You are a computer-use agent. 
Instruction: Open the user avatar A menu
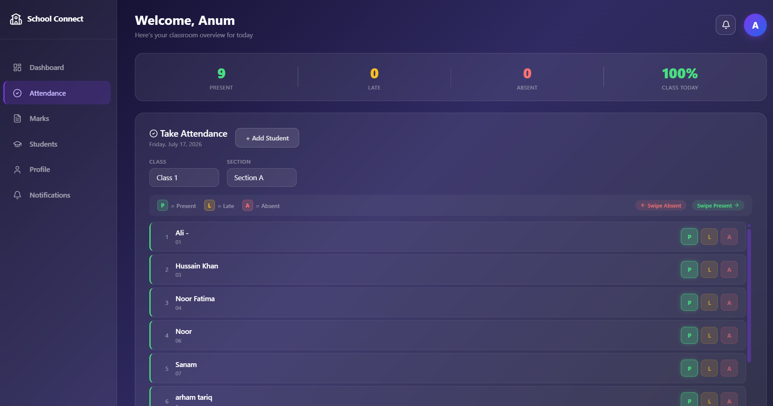click(755, 25)
